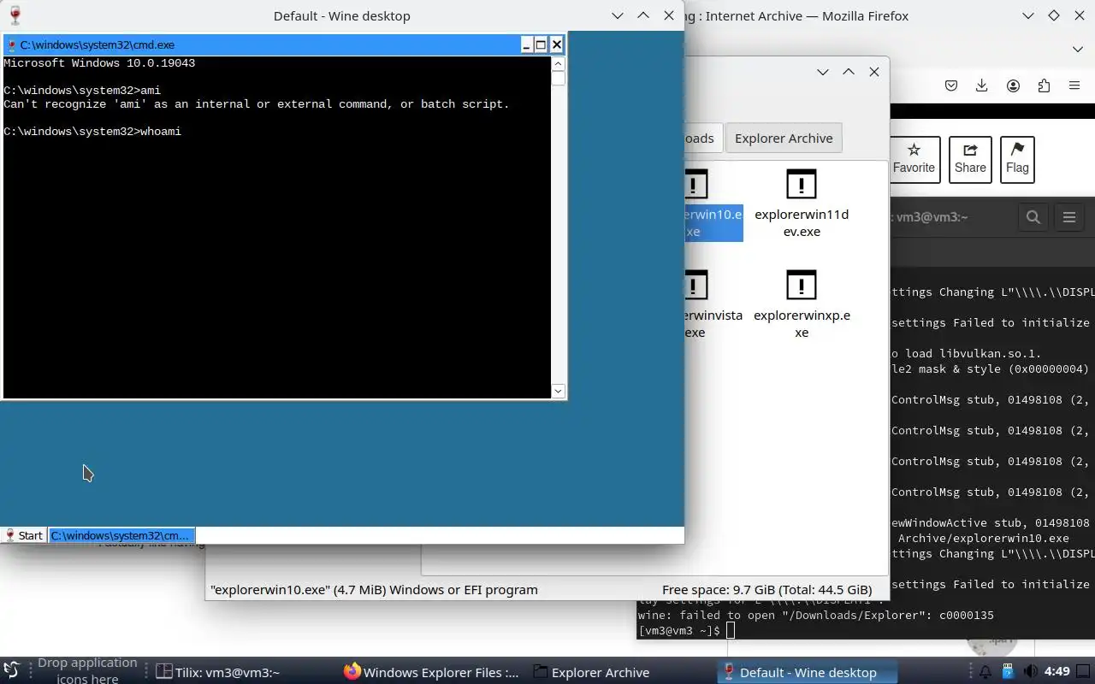
Task: Click the Share button on Internet Archive
Action: [970, 159]
